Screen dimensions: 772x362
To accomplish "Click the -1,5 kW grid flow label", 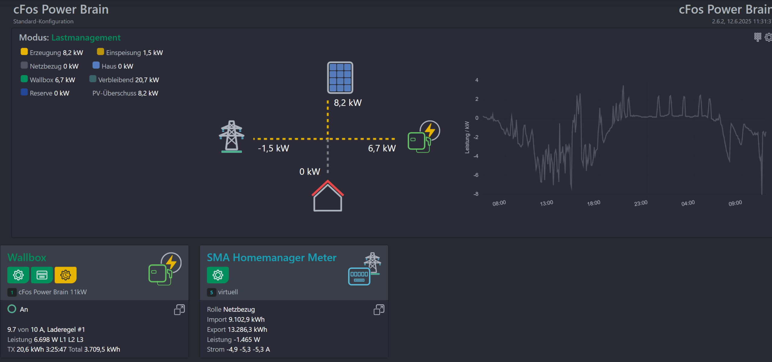I will (x=274, y=148).
